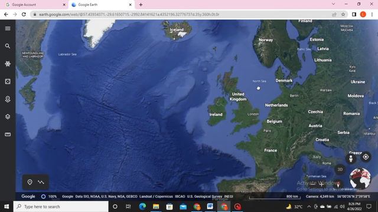Click the share page icon in address bar

pos(334,14)
